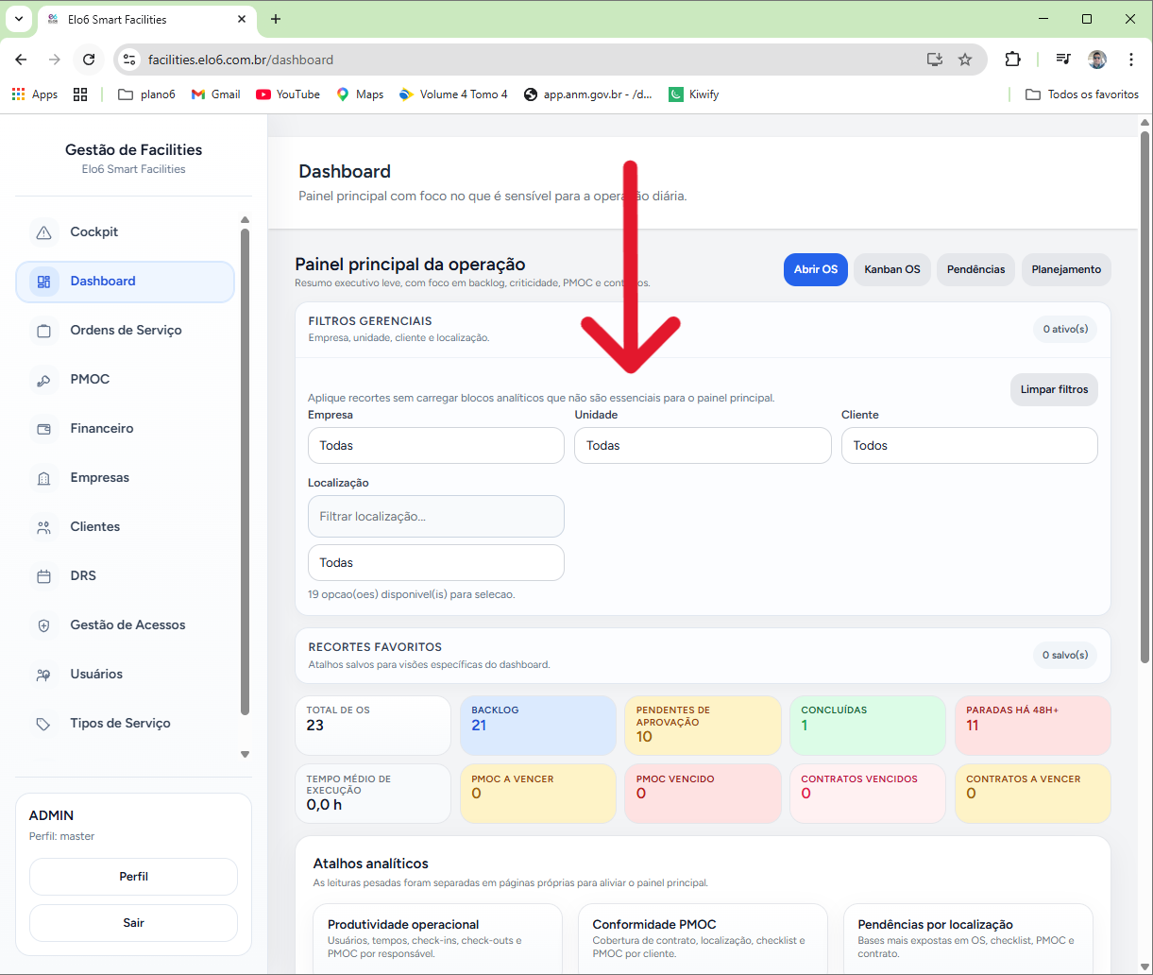Go back with the browser back arrow
This screenshot has height=975, width=1153.
point(21,60)
